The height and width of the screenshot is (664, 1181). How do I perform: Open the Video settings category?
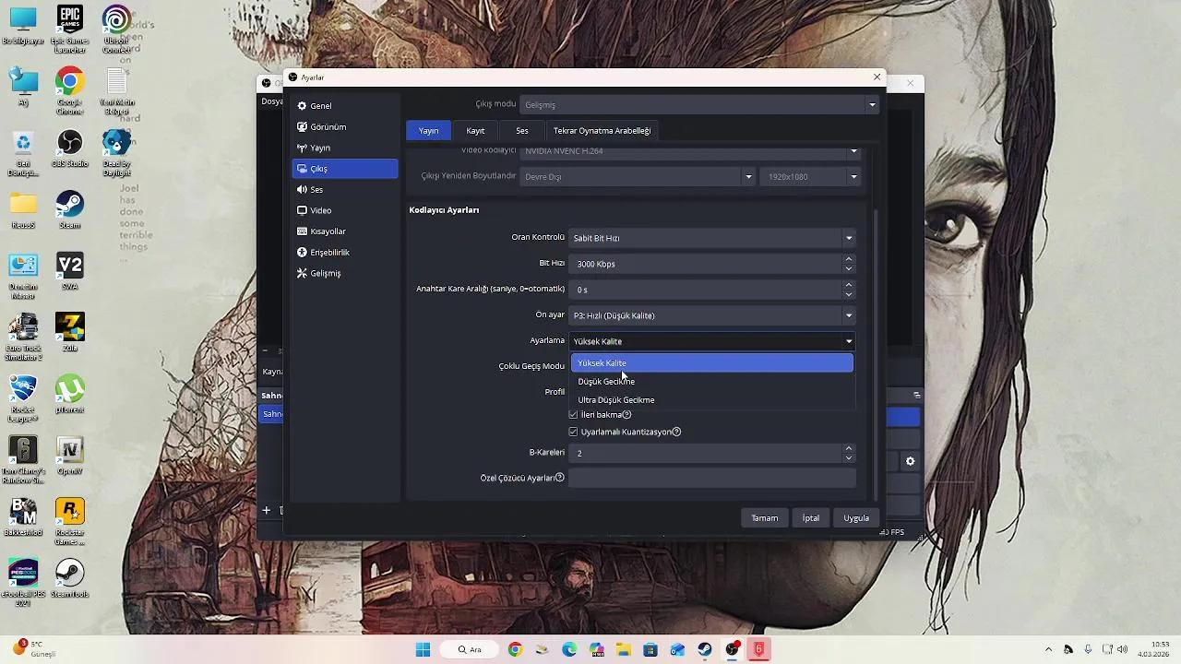pyautogui.click(x=320, y=211)
